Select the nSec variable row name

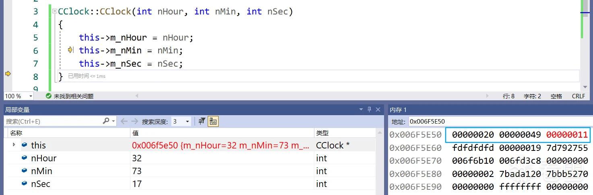[41, 184]
